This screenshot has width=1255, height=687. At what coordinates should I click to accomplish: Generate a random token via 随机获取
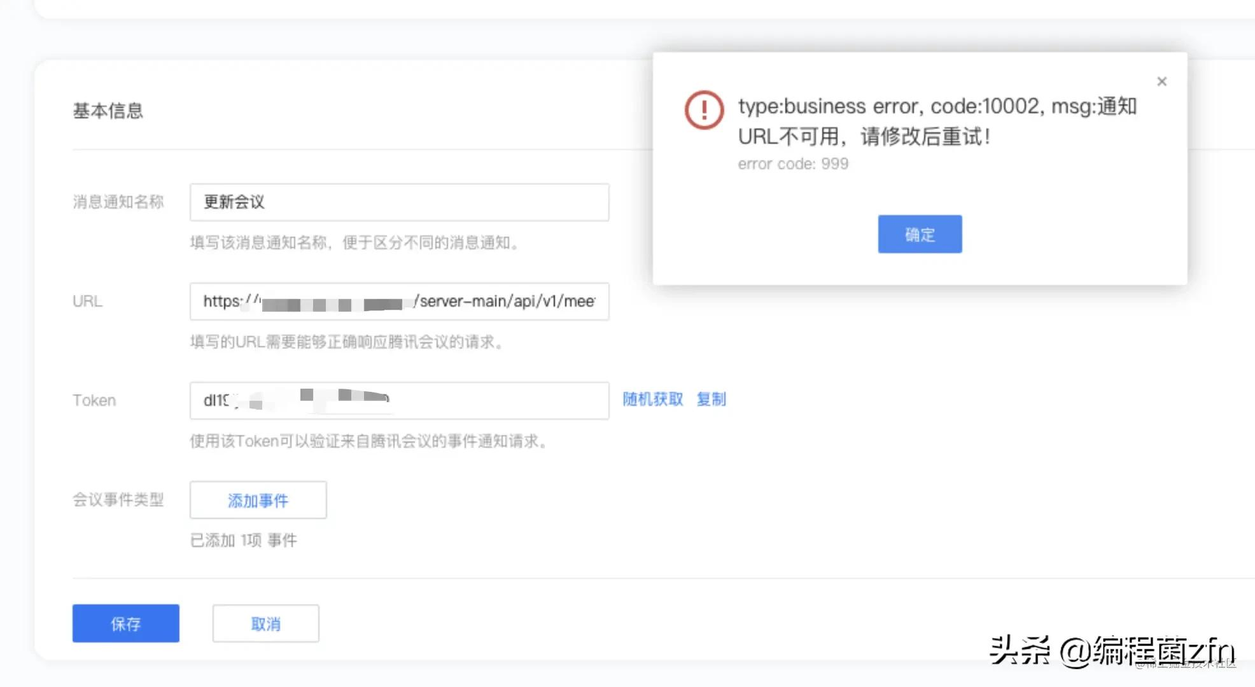point(652,399)
